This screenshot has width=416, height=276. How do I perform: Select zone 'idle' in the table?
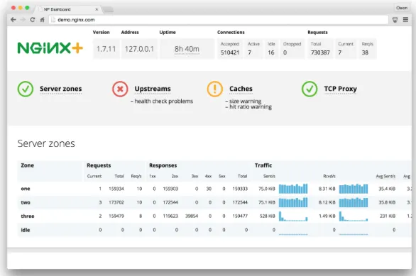click(x=26, y=230)
